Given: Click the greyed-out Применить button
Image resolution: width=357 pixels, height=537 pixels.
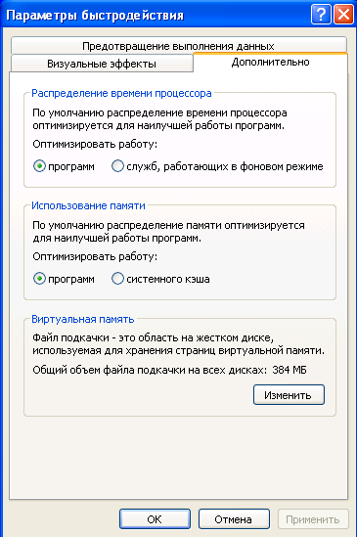Looking at the screenshot, I should click(x=313, y=519).
